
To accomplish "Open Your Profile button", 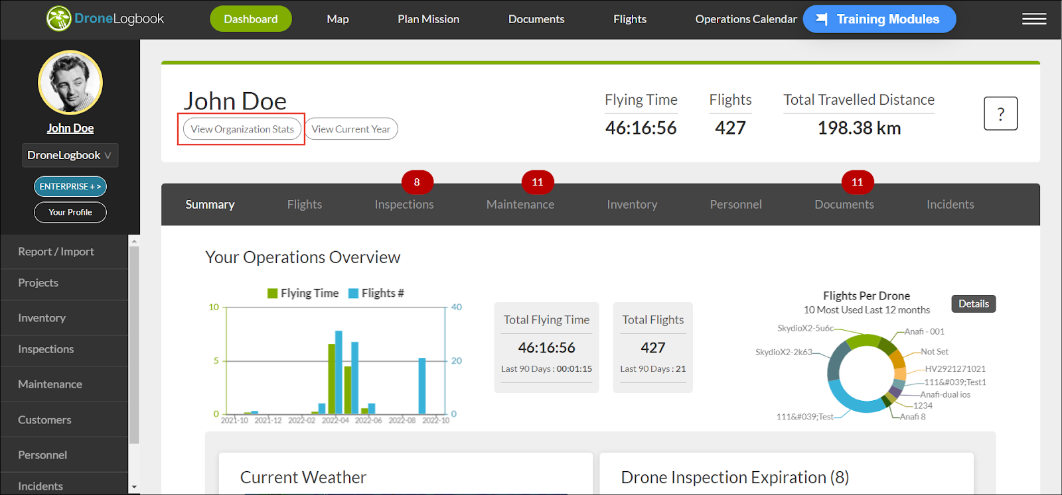I will (x=70, y=212).
